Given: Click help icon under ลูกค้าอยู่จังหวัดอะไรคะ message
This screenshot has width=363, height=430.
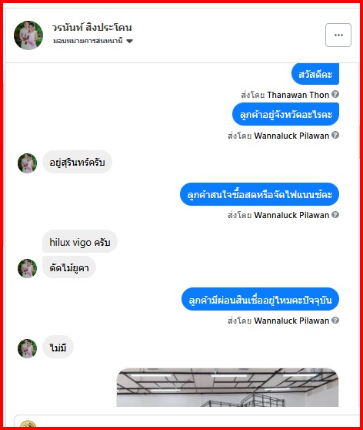Looking at the screenshot, I should point(335,135).
